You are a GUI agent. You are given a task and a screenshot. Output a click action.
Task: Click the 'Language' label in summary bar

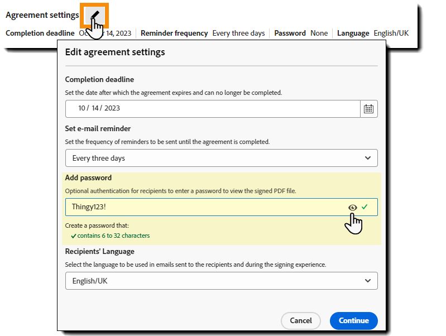coord(353,33)
